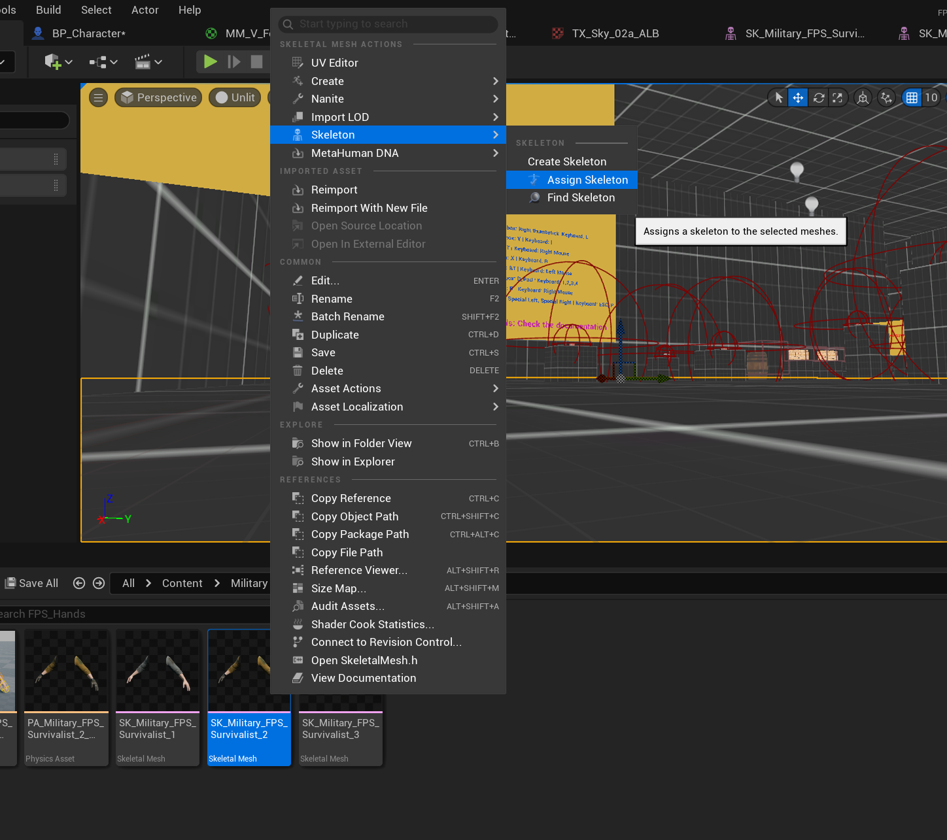Viewport: 947px width, 840px height.
Task: Select the scale gizmo tool
Action: click(837, 98)
